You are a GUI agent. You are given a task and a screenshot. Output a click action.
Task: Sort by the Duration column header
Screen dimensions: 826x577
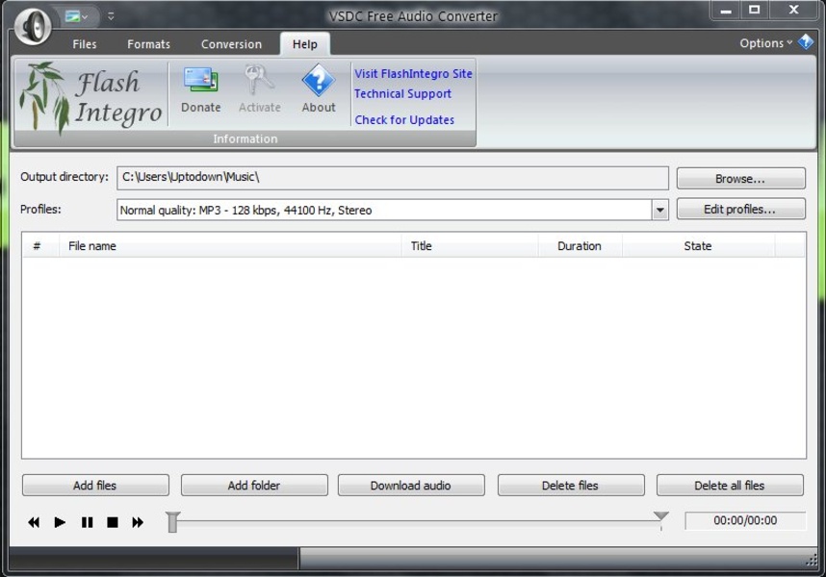(x=580, y=245)
